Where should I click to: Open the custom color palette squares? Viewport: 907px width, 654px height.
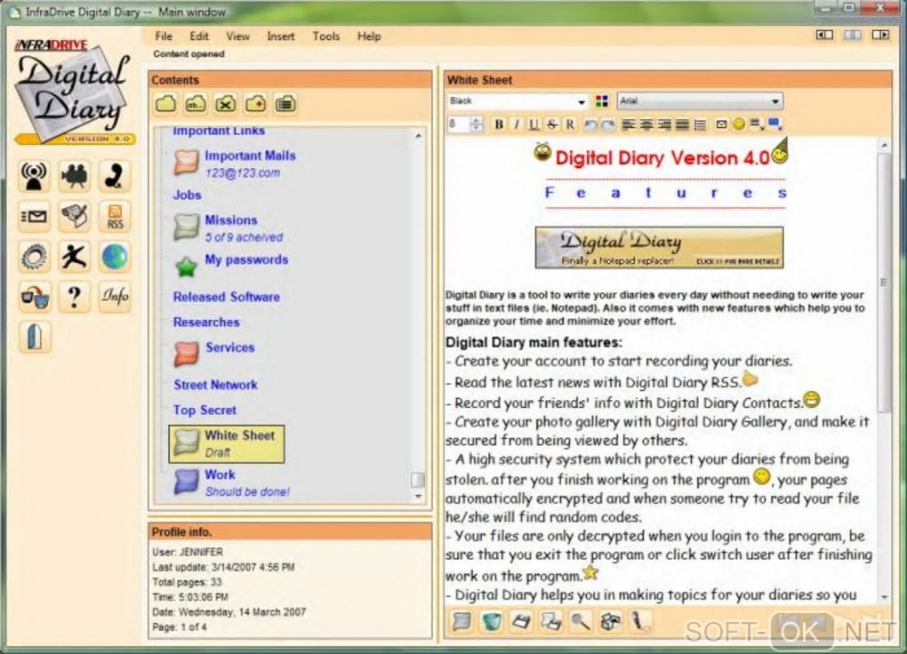tap(602, 101)
